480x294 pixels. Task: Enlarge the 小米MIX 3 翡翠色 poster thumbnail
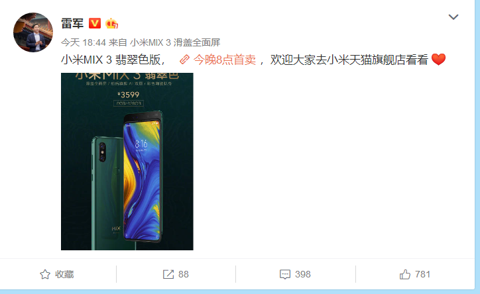(127, 162)
